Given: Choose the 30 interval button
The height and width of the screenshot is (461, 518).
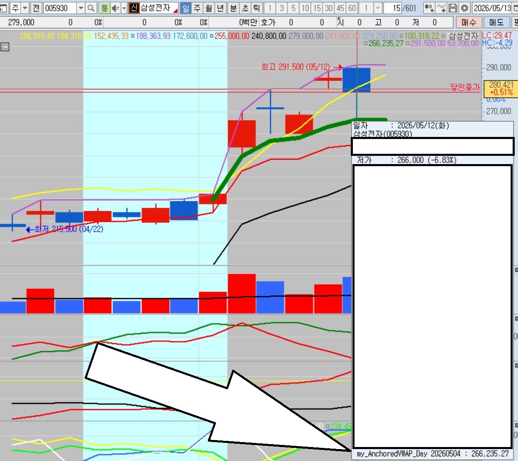Looking at the screenshot, I should 329,8.
